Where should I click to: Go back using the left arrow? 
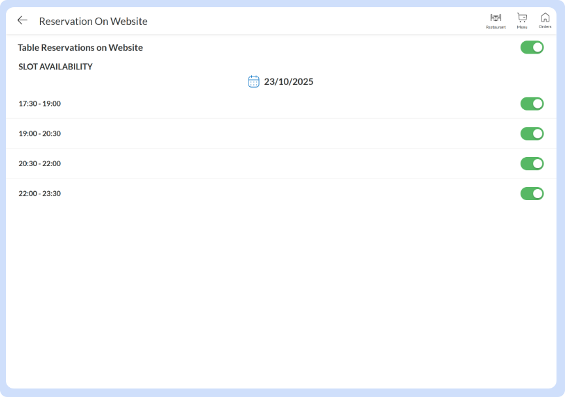[x=22, y=20]
